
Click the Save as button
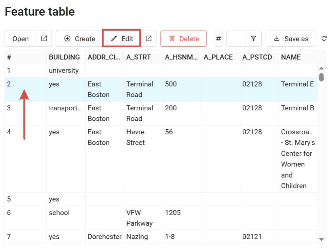point(291,39)
